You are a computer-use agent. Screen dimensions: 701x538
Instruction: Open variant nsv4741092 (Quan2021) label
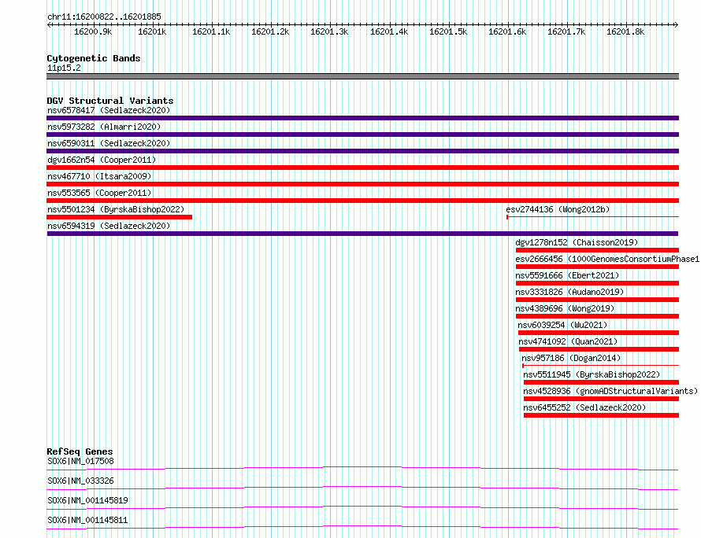[x=568, y=341]
